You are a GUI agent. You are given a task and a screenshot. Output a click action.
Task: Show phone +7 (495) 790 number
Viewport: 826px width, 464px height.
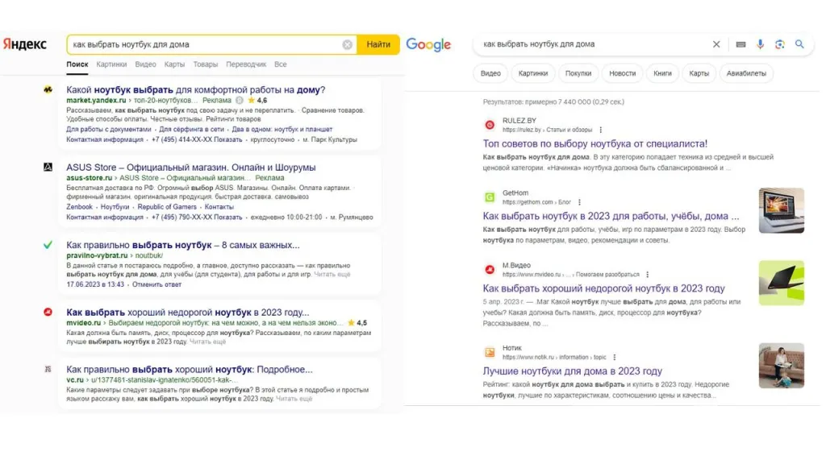tap(197, 217)
